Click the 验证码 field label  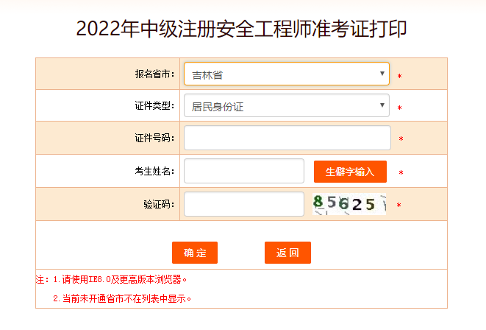[160, 204]
